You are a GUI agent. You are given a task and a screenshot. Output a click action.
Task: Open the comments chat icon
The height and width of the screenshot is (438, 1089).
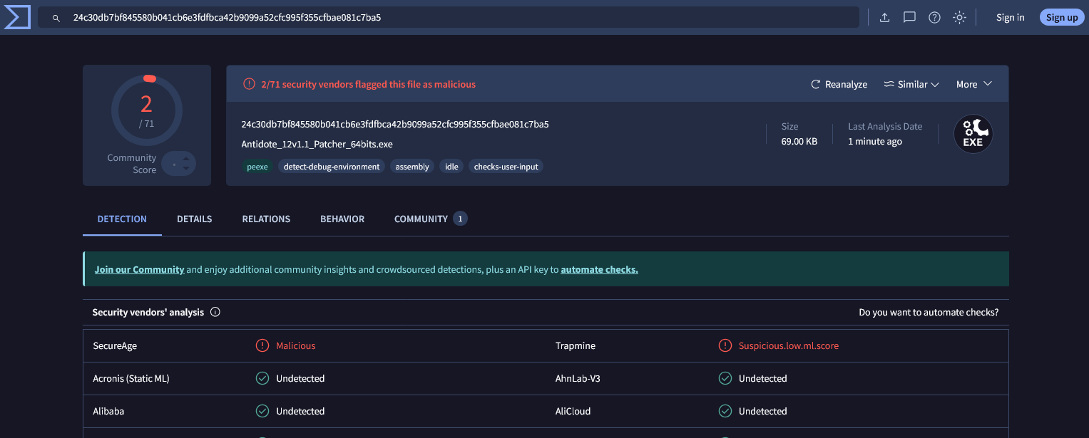pos(909,18)
